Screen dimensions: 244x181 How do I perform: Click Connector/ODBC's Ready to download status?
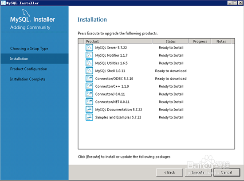pyautogui.click(x=171, y=79)
